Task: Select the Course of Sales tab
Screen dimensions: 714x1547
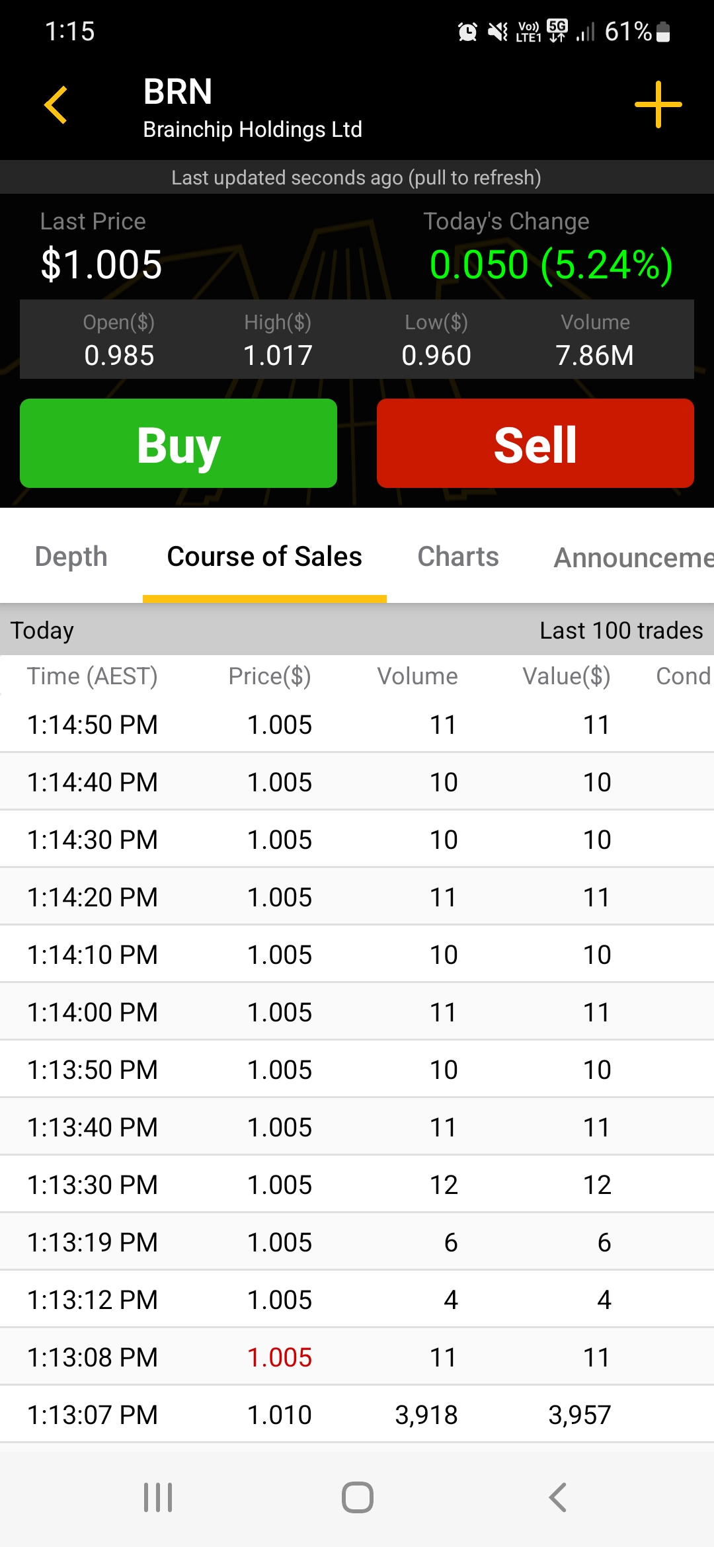Action: pos(264,557)
